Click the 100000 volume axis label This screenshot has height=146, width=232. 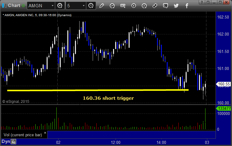(x=223, y=113)
